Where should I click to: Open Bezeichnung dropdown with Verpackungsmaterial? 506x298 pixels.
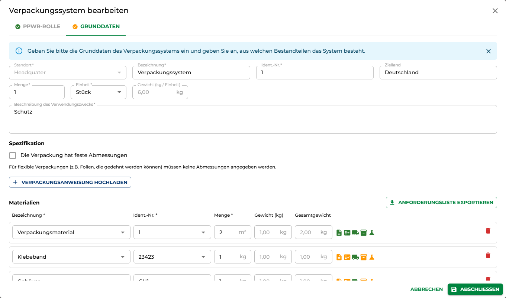coord(71,232)
